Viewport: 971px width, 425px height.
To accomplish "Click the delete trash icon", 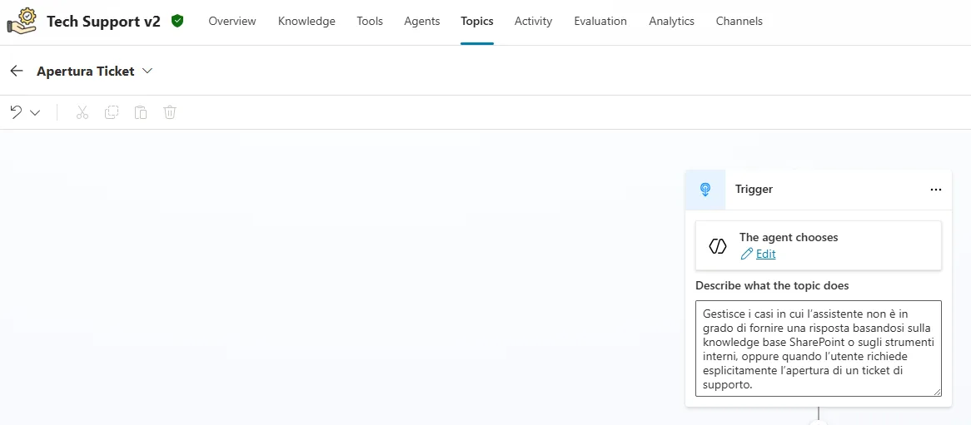I will coord(170,112).
